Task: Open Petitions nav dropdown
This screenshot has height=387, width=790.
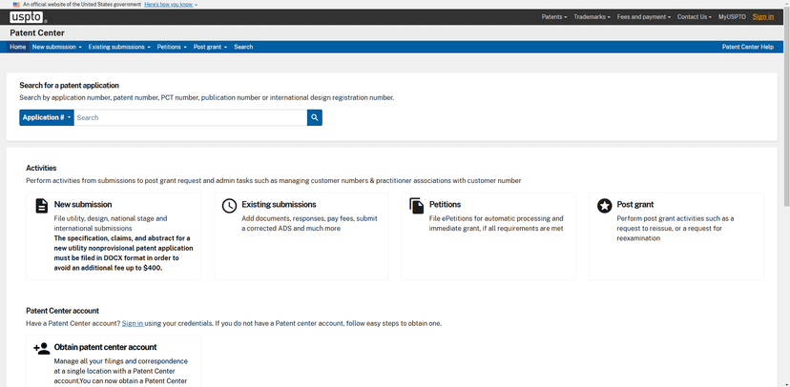Action: [172, 47]
